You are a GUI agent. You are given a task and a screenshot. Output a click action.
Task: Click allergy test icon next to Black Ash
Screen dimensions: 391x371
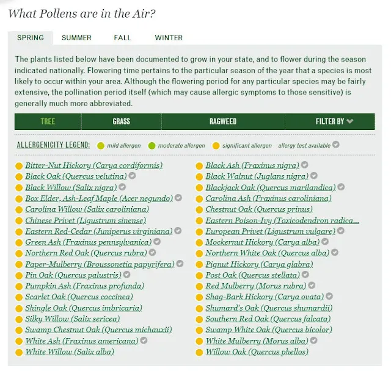coord(305,165)
